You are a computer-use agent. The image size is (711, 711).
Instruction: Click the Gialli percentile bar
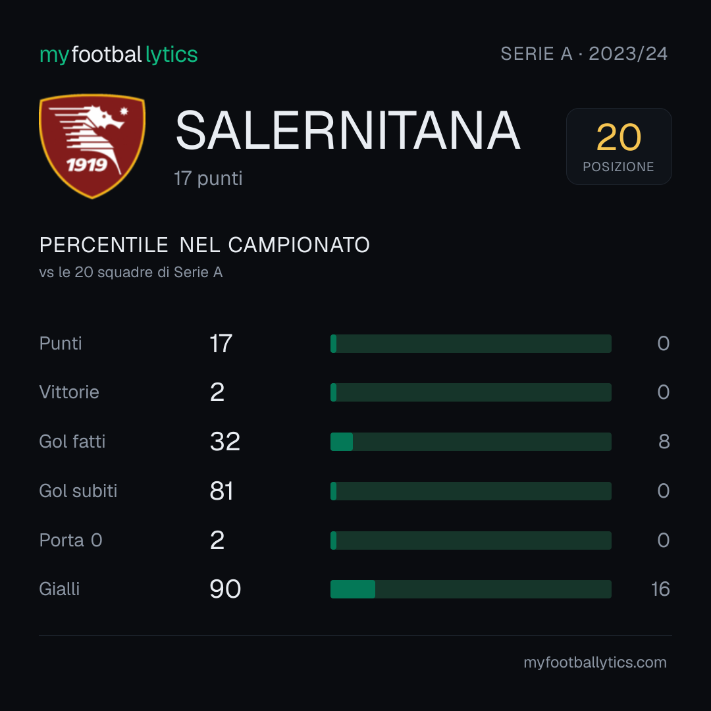click(471, 589)
